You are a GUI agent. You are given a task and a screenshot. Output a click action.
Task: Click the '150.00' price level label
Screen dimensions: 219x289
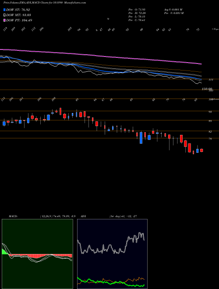tap(207, 89)
